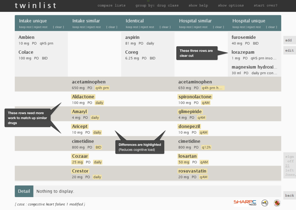296x210 pixels.
Task: Select the Ambien medication item
Action: [27, 37]
